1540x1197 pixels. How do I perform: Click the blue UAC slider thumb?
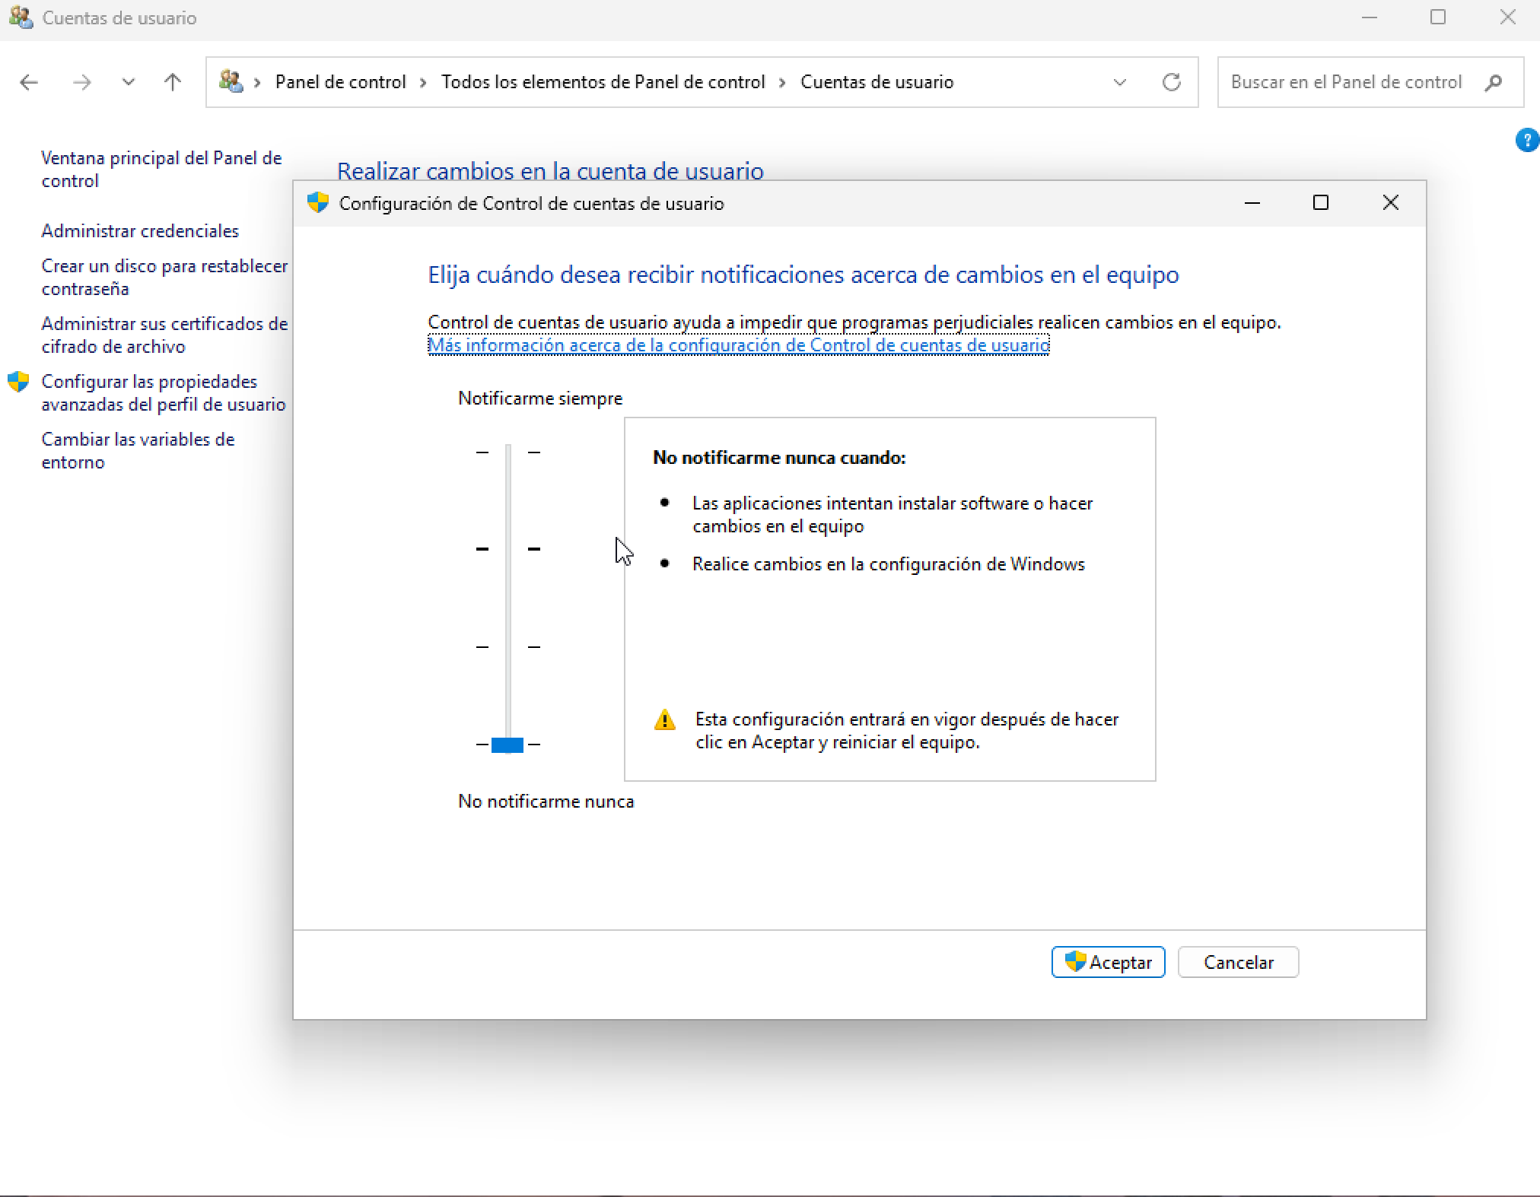point(508,745)
